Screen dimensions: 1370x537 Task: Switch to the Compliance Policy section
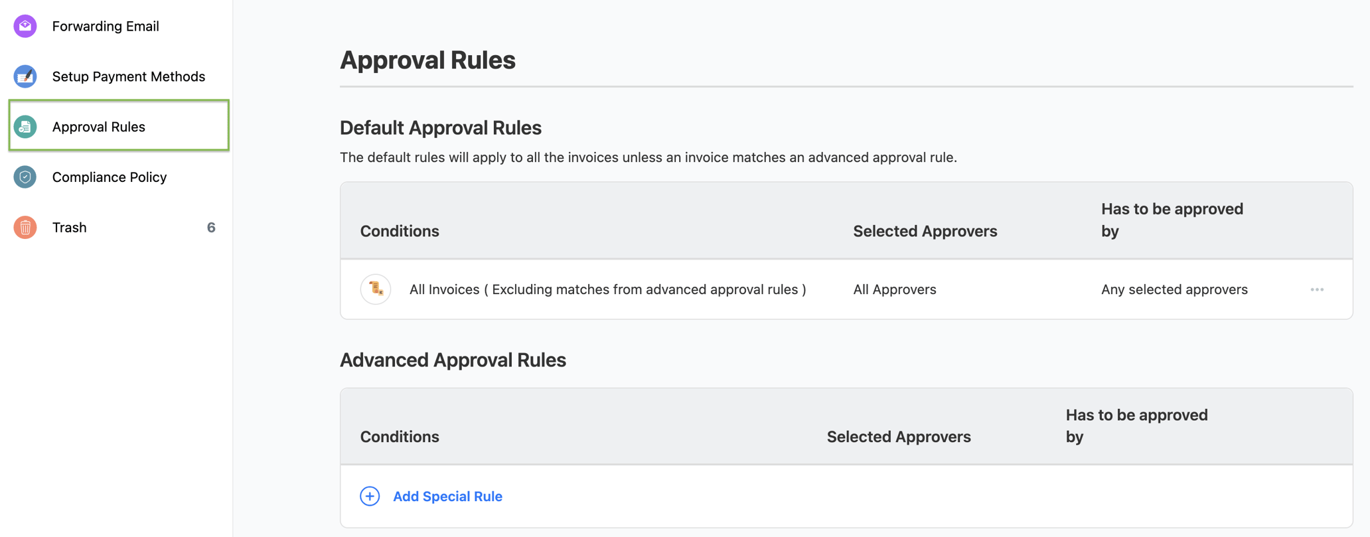coord(110,177)
